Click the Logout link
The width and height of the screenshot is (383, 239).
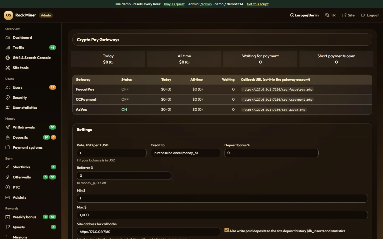click(370, 15)
